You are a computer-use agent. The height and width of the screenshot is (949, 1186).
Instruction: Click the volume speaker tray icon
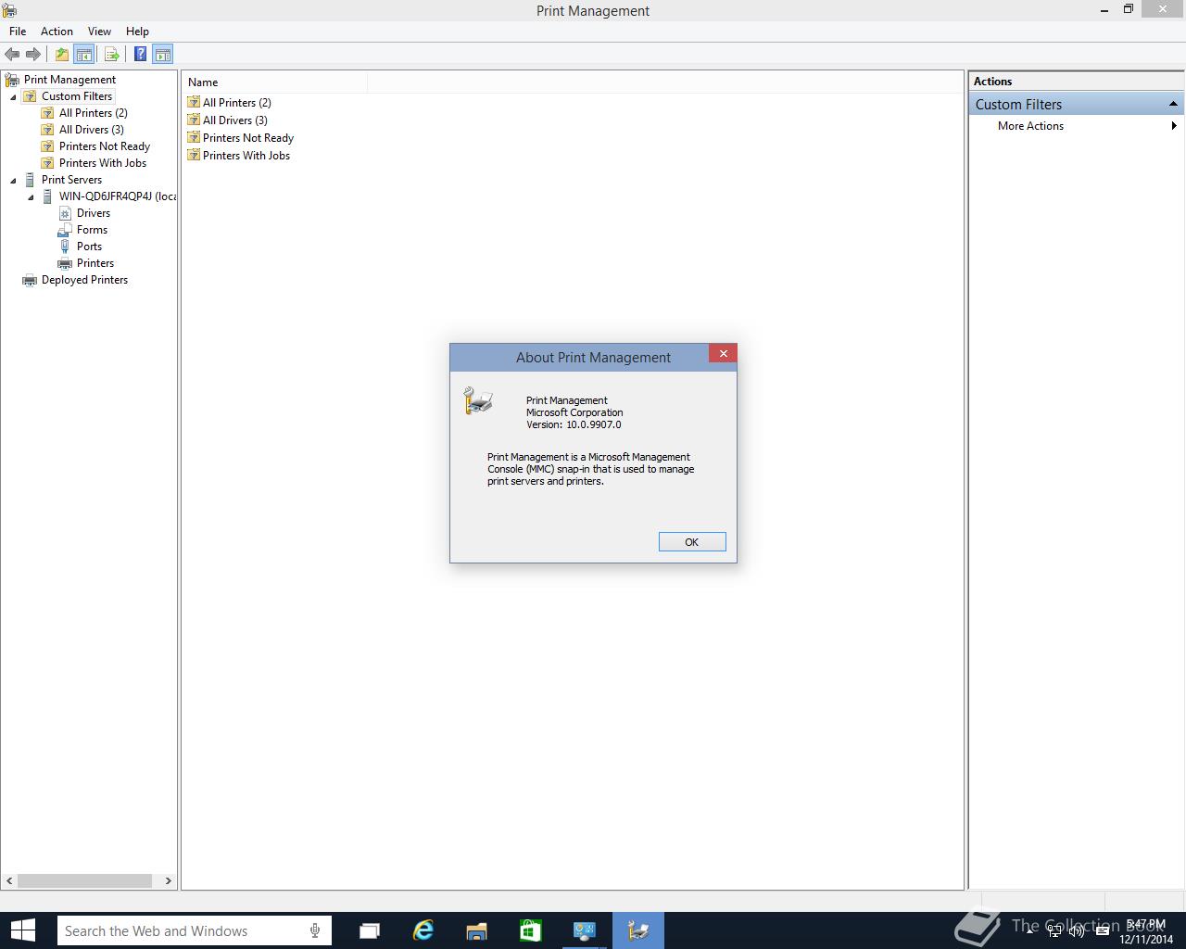1077,931
